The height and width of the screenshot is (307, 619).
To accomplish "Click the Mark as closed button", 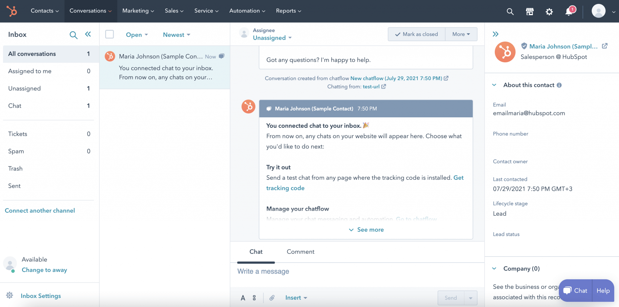I will (x=416, y=34).
